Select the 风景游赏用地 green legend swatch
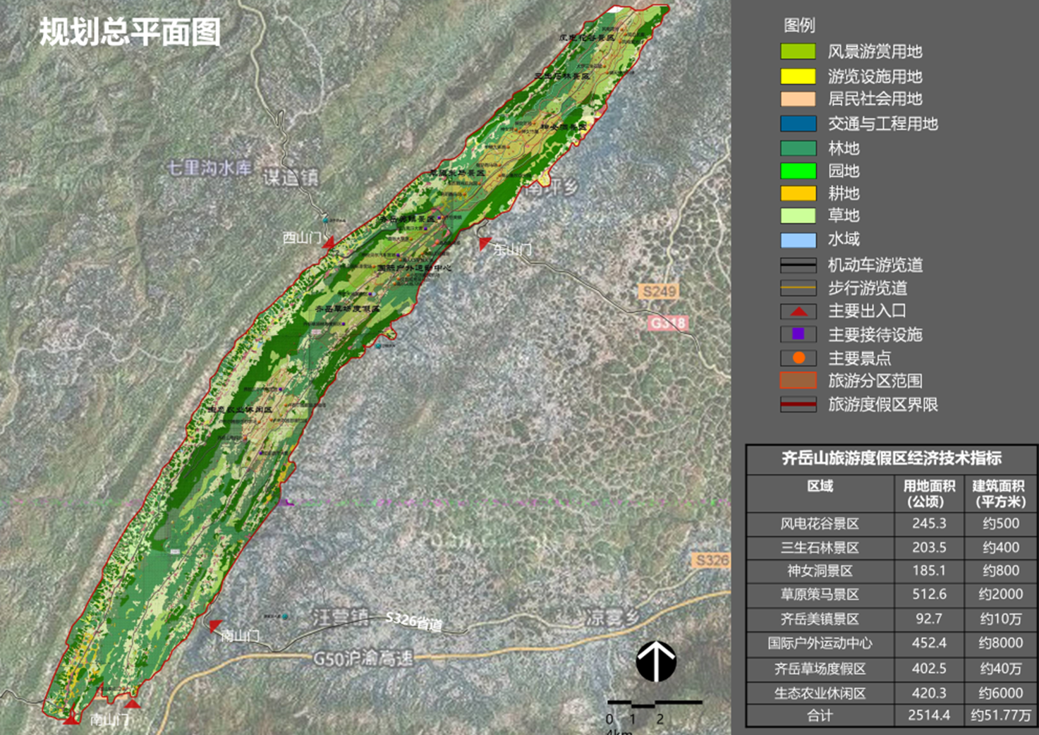1039x735 pixels. [x=798, y=51]
